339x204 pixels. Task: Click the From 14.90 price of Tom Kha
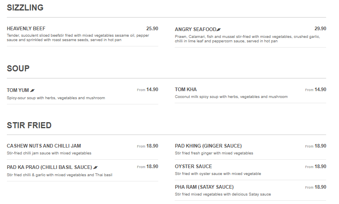coord(316,90)
